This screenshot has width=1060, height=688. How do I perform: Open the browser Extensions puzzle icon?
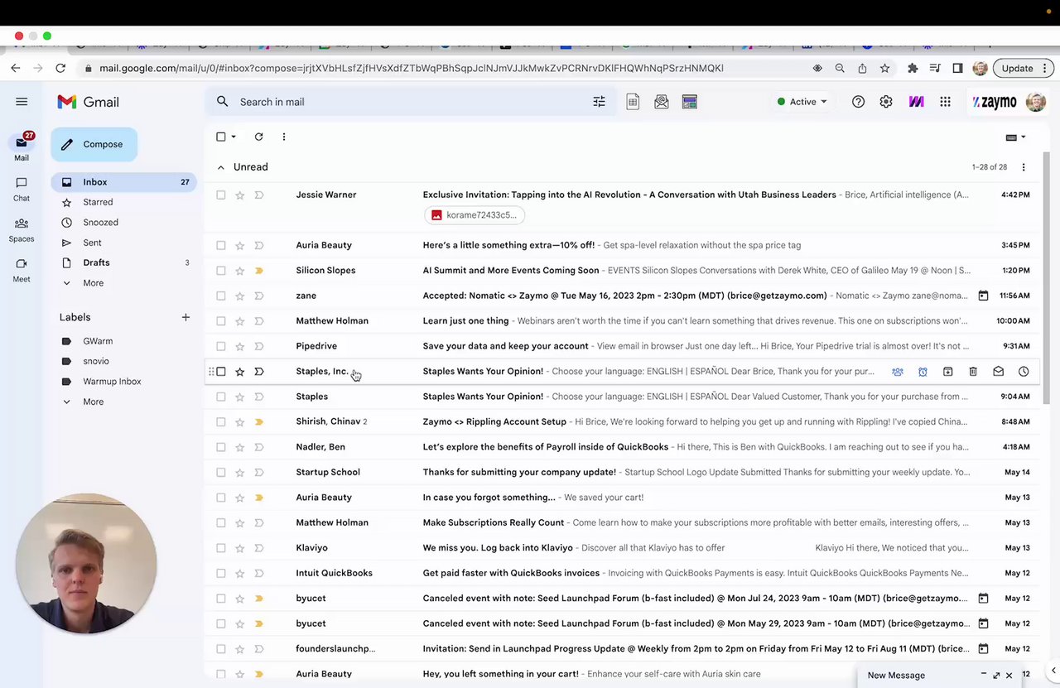(x=913, y=68)
